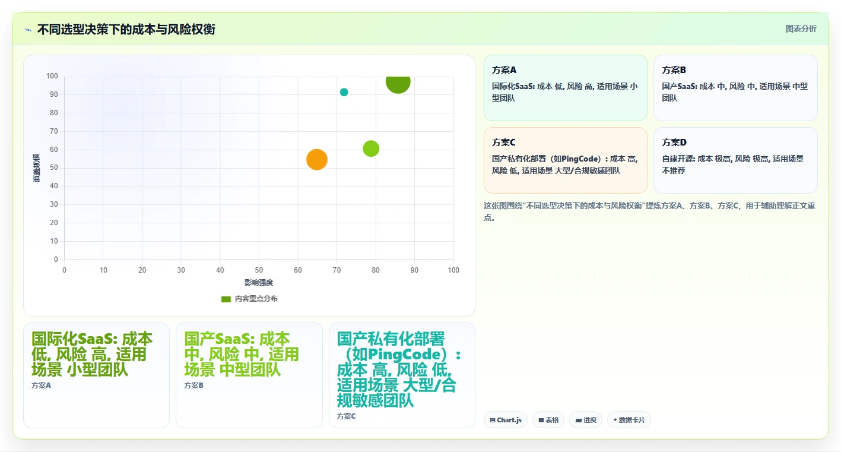Click the 方案C caption under teal card
Screen dimensions: 841x452
click(x=347, y=416)
